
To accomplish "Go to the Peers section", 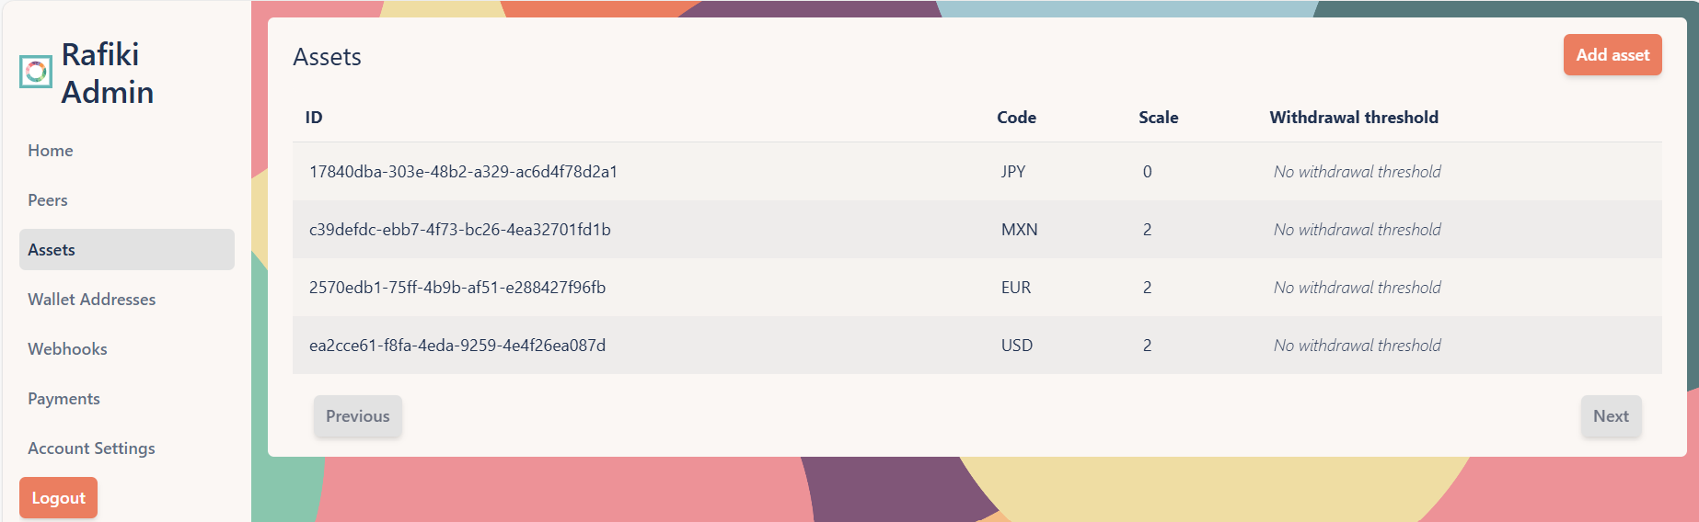I will click(48, 200).
